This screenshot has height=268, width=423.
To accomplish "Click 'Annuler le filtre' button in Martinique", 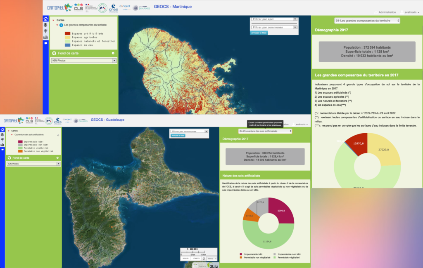I will pyautogui.click(x=259, y=33).
